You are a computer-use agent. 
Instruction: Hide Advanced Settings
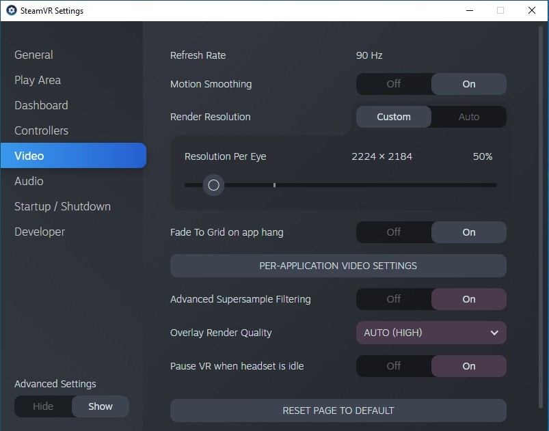[x=44, y=406]
